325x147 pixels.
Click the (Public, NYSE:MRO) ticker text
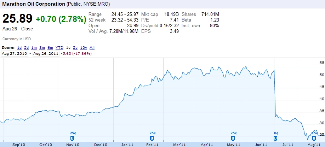pyautogui.click(x=88, y=4)
